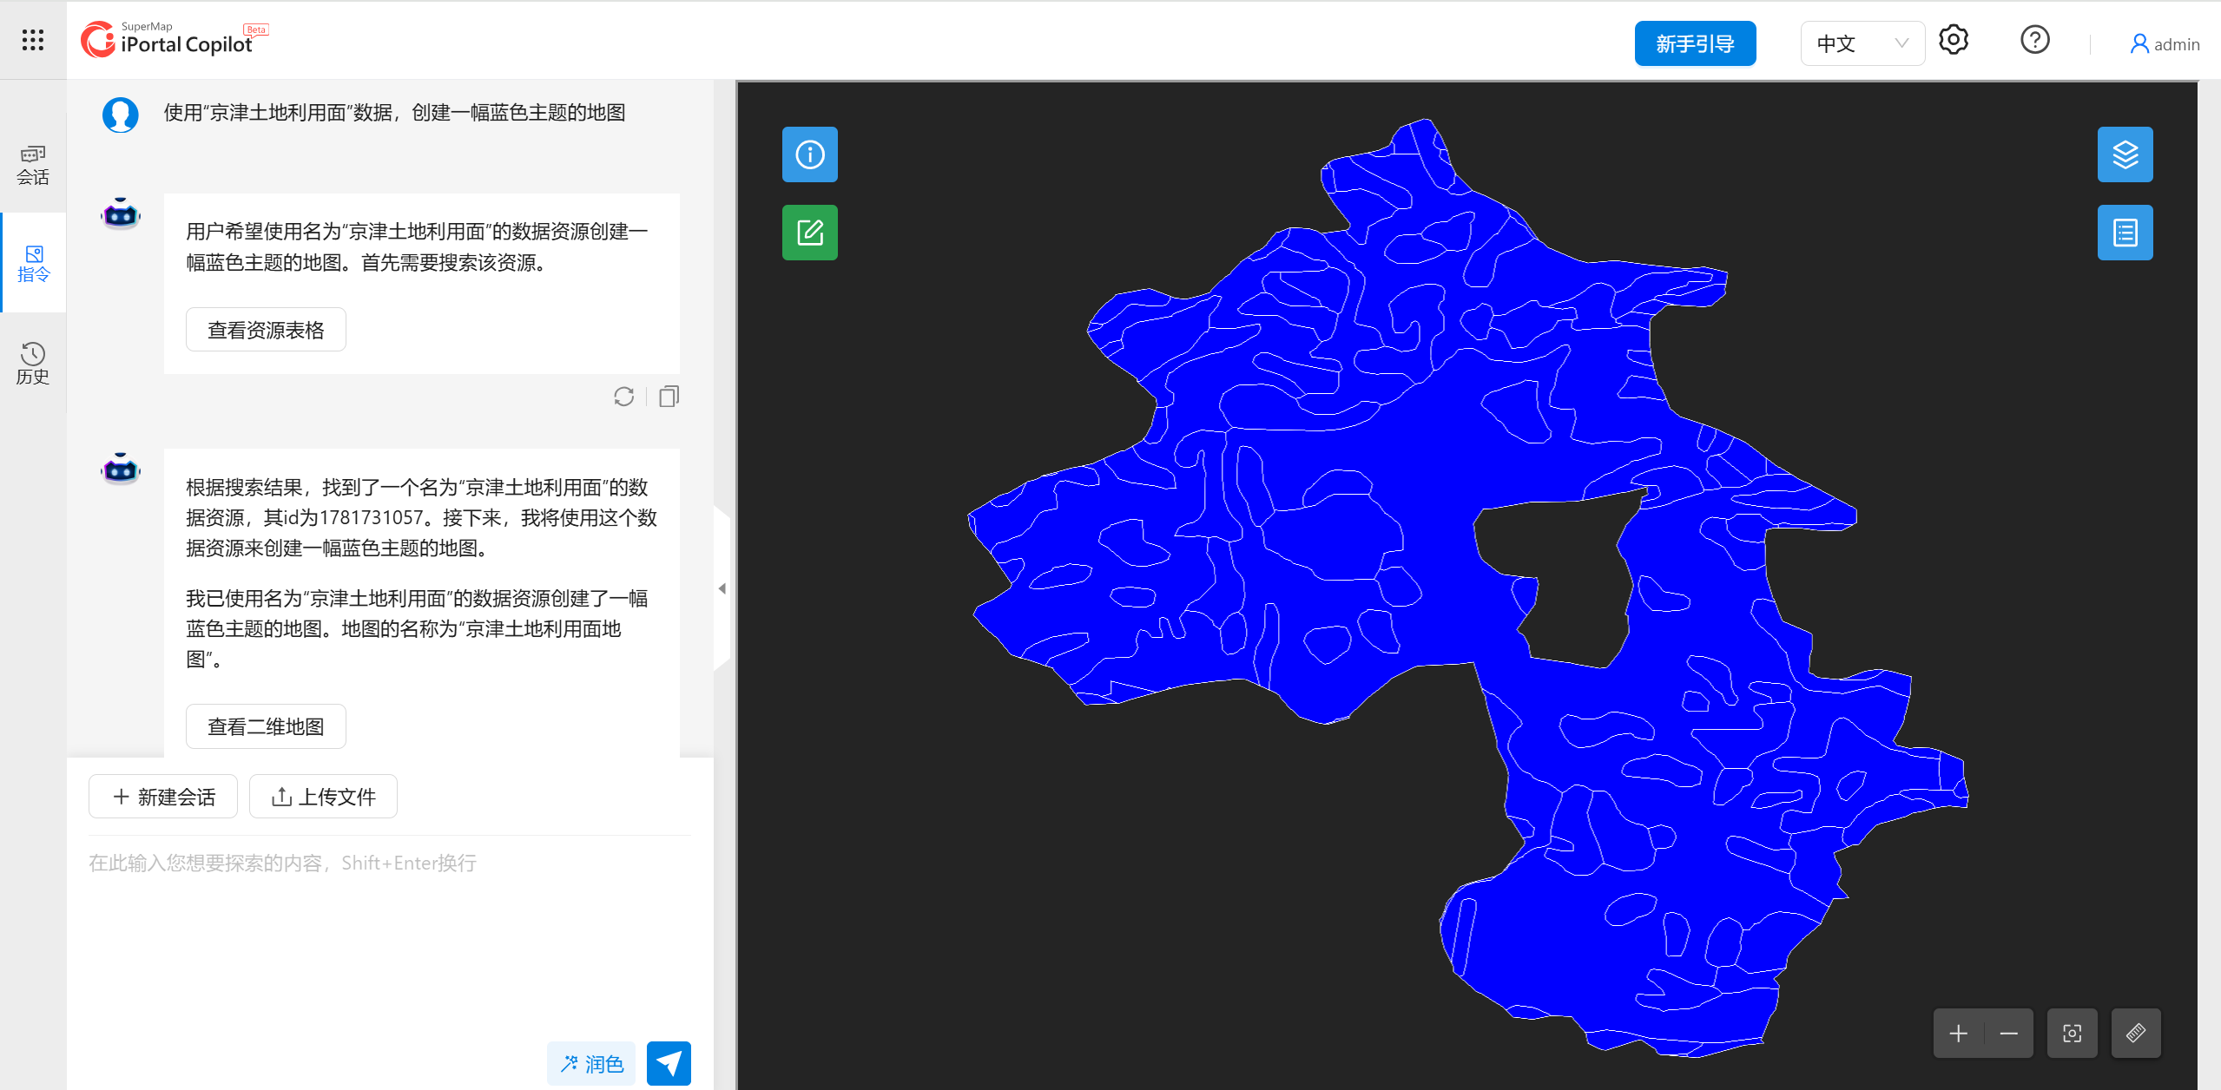
Task: Click the first robot assistant avatar
Action: click(121, 213)
